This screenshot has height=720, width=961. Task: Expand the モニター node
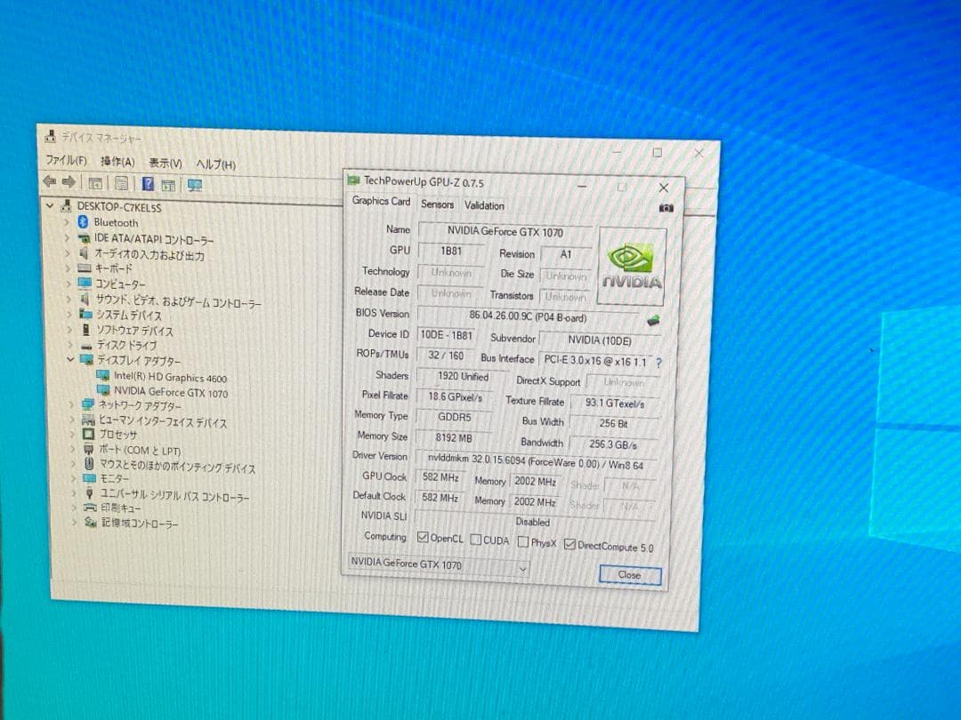(74, 477)
